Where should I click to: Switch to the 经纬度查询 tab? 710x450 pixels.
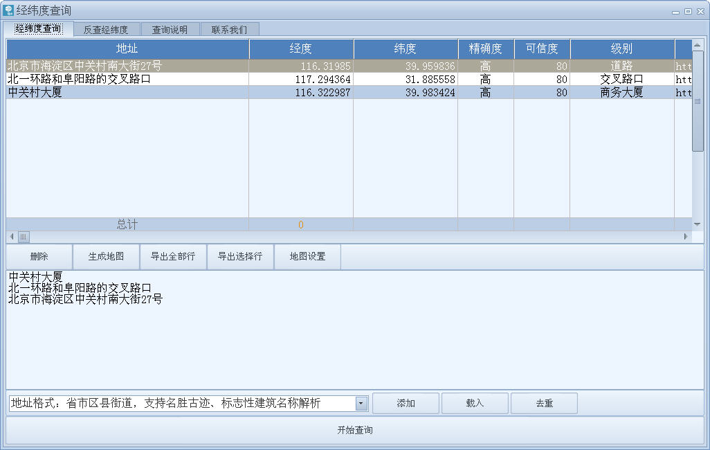tap(38, 29)
